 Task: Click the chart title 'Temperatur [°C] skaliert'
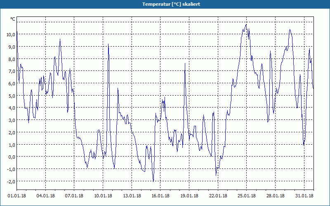point(171,4)
